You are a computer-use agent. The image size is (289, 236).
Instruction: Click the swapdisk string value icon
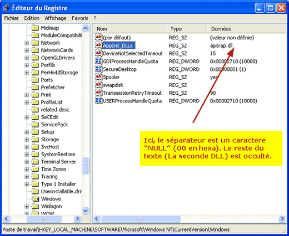pyautogui.click(x=98, y=85)
